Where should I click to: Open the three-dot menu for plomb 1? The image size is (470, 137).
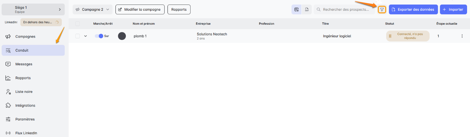pos(462,36)
